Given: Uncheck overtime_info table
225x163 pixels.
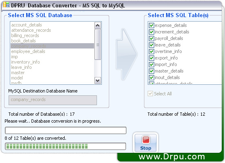Looking at the screenshot, I should coord(151,51).
